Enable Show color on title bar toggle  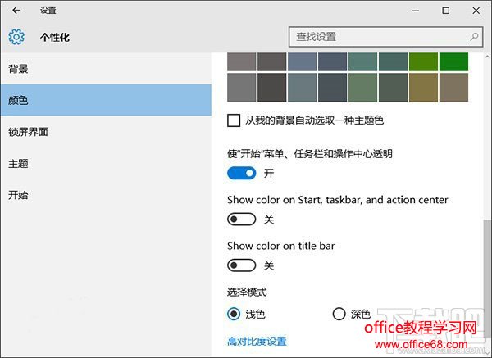coord(242,265)
